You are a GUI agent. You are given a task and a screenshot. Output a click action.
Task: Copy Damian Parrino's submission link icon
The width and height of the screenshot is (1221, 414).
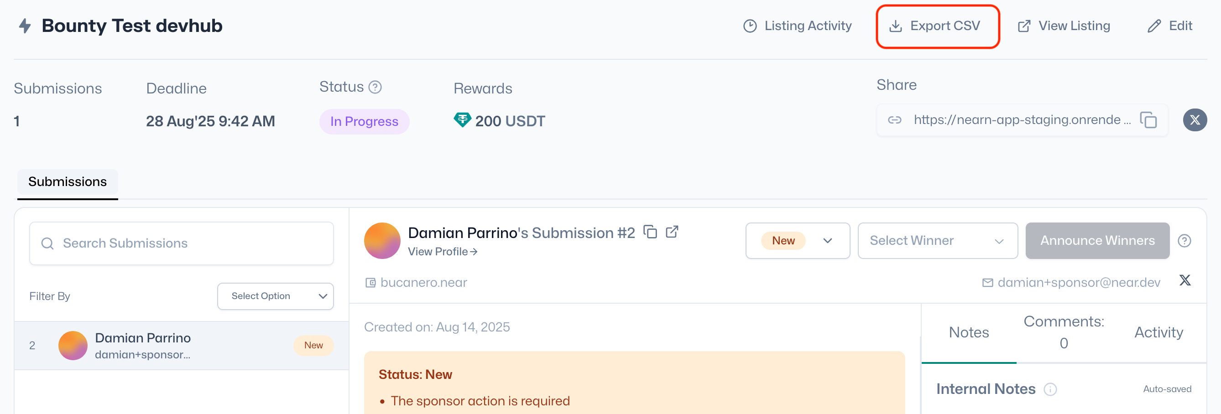(x=650, y=232)
